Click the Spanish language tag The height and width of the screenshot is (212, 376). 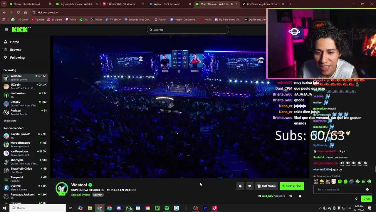coord(98,195)
